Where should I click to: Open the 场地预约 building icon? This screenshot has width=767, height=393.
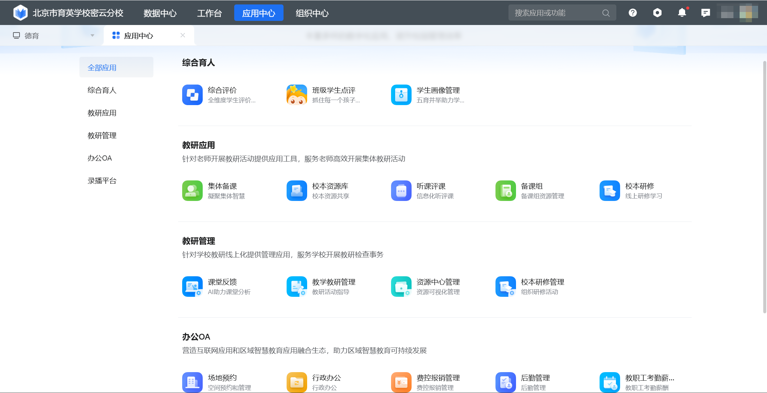pyautogui.click(x=192, y=382)
